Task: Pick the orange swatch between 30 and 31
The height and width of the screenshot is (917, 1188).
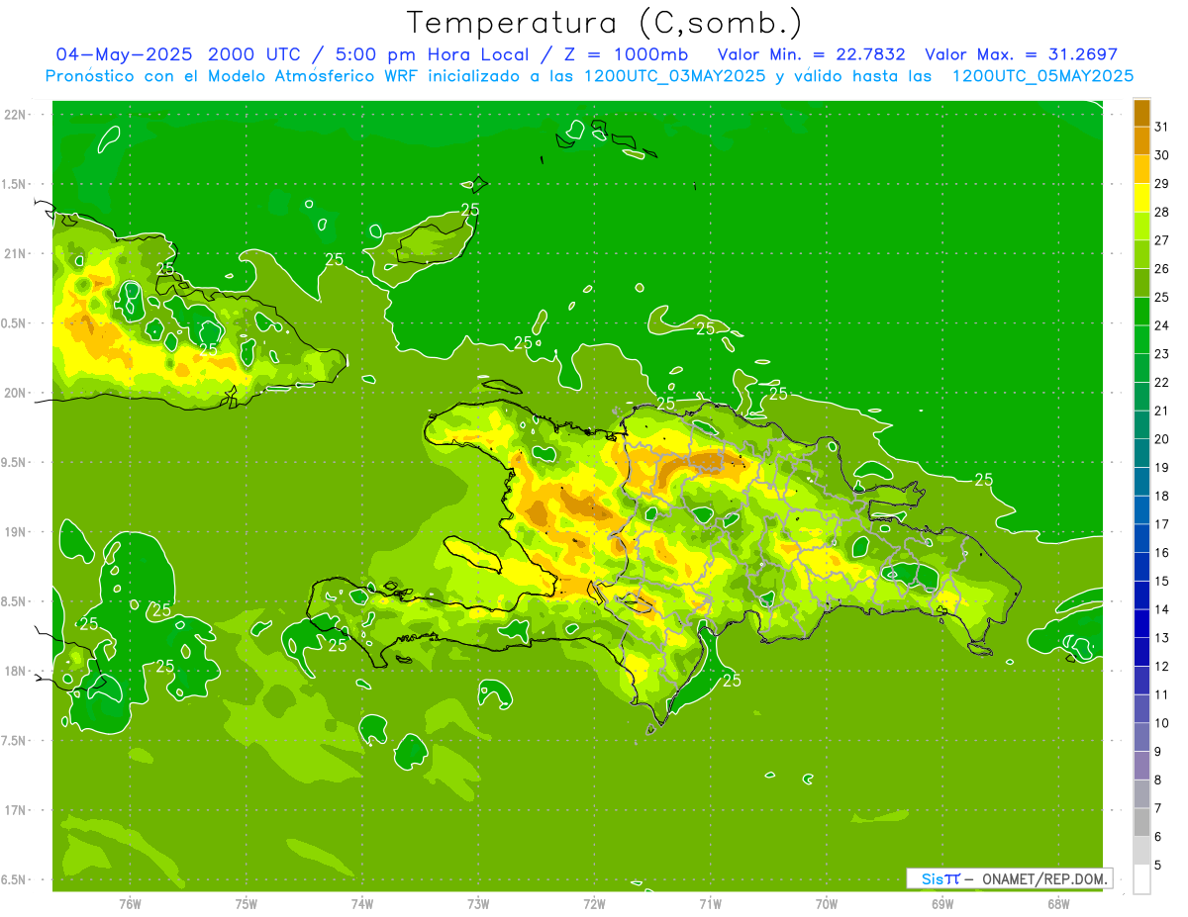Action: (1142, 141)
